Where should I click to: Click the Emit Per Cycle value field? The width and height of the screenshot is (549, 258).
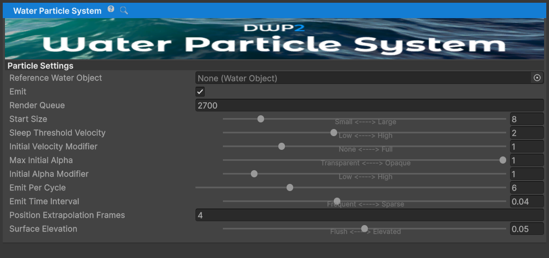526,188
